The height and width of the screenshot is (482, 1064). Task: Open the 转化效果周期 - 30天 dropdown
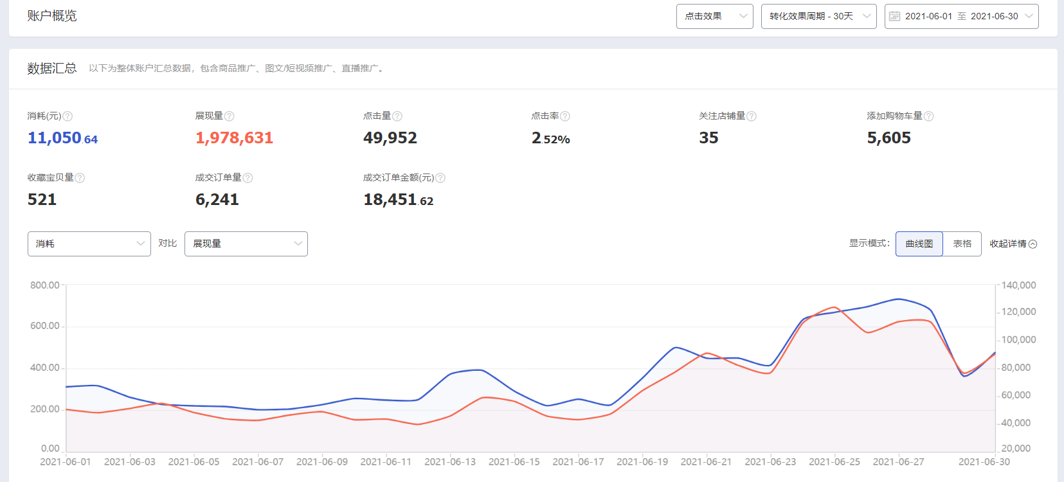pyautogui.click(x=818, y=16)
